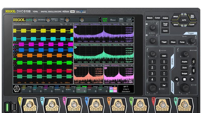Click the USB port on the front panel
The height and width of the screenshot is (113, 201).
14,107
